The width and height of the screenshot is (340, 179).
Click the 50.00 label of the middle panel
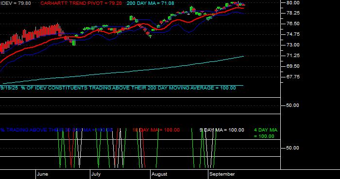pyautogui.click(x=293, y=105)
